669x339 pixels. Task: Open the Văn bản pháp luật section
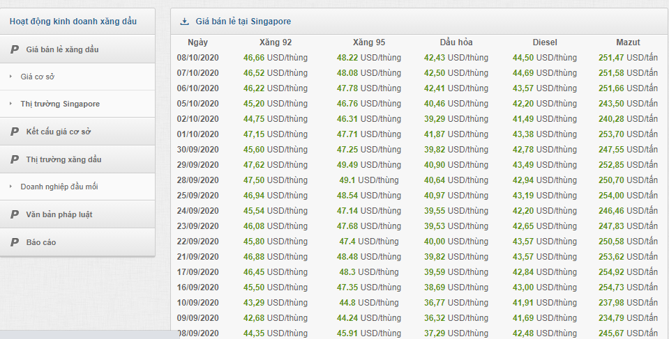click(59, 214)
